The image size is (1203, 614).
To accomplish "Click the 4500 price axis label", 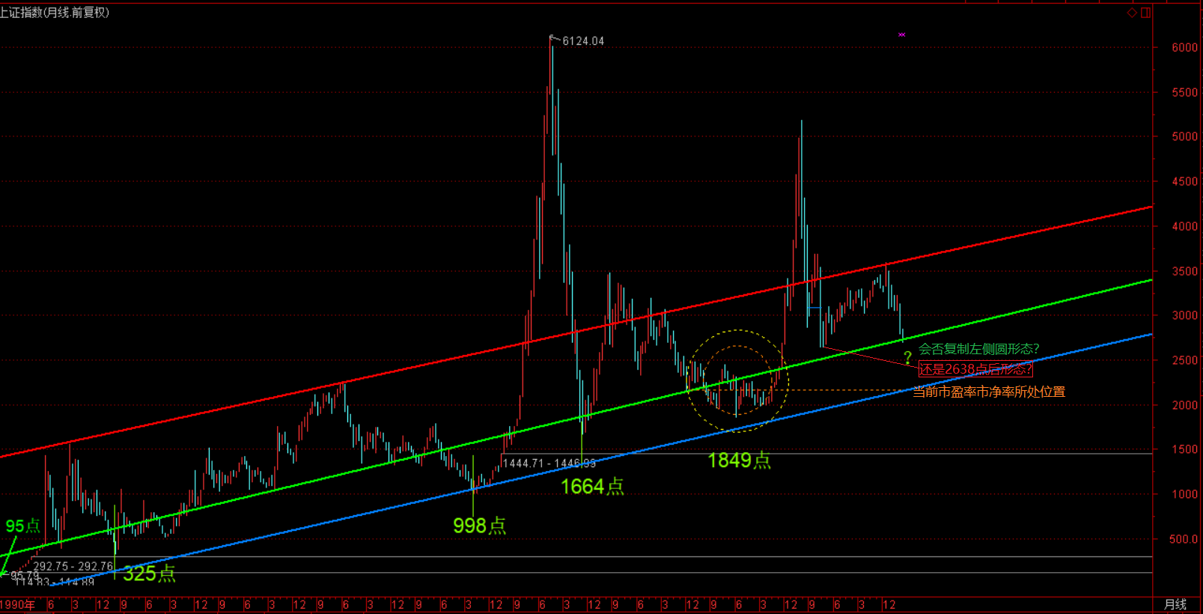I will click(1185, 181).
